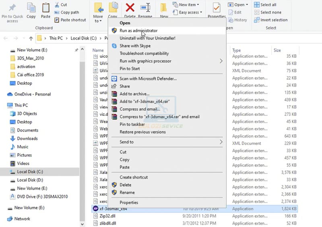Choose Troubleshoot compatibility
Image resolution: width=322 pixels, height=227 pixels.
[167, 54]
